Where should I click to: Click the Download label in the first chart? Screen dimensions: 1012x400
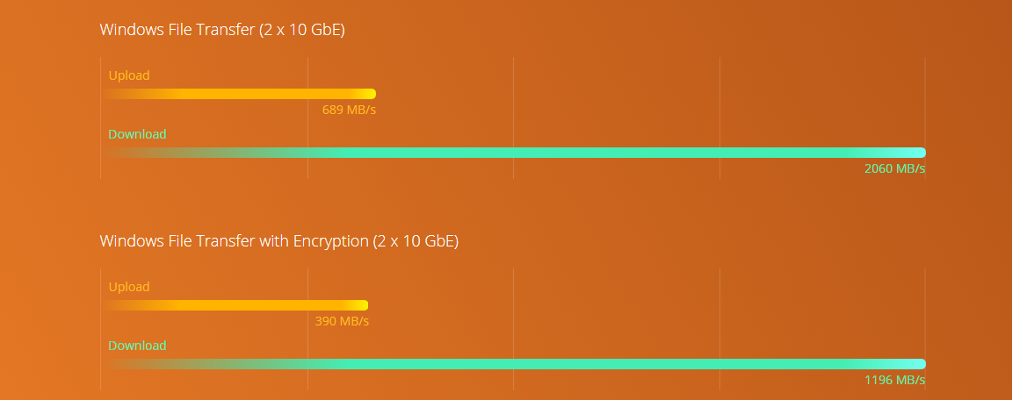pyautogui.click(x=137, y=134)
